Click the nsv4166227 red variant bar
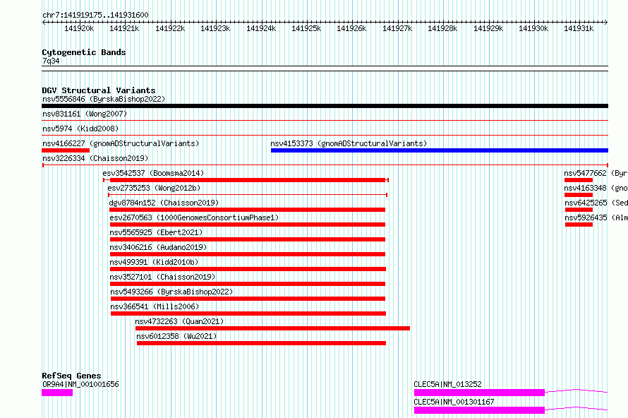This screenshot has width=628, height=418. (x=66, y=150)
